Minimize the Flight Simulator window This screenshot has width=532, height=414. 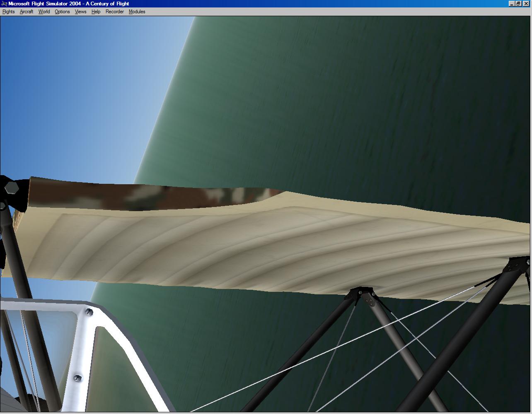(x=512, y=4)
